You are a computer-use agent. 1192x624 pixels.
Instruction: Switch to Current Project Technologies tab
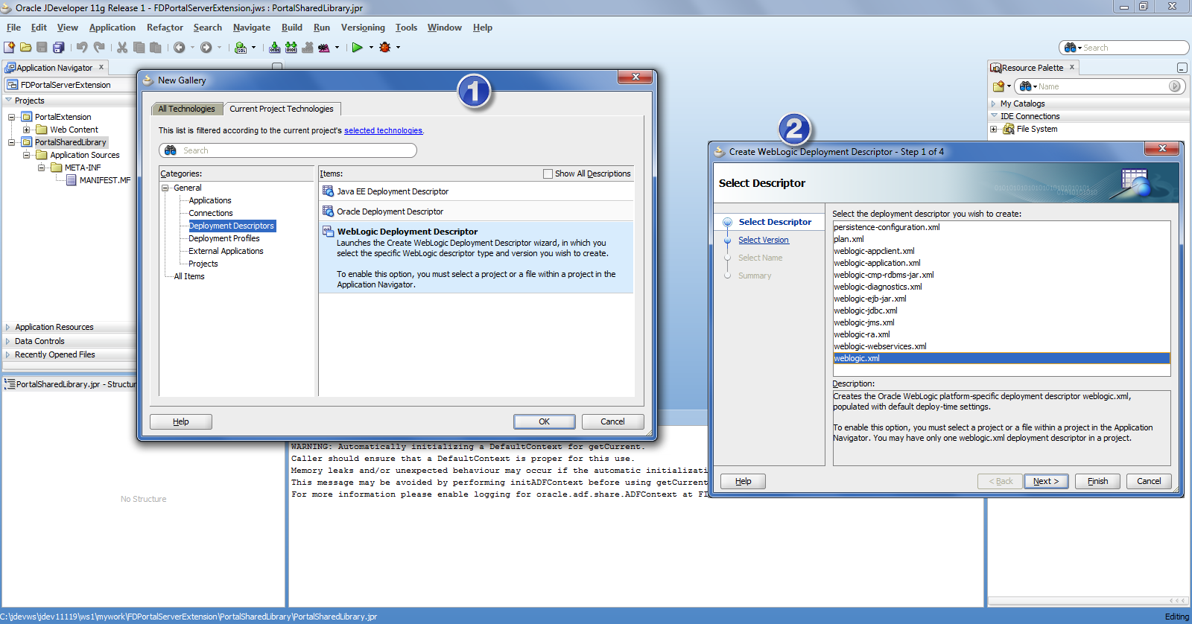click(x=282, y=109)
